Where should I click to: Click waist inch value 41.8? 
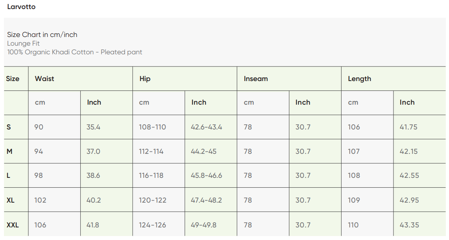(93, 225)
